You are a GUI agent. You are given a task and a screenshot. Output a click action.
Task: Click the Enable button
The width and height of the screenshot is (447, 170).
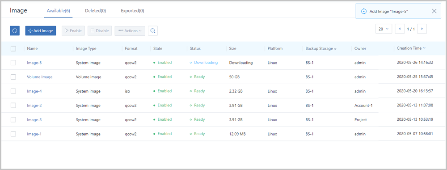pyautogui.click(x=73, y=31)
